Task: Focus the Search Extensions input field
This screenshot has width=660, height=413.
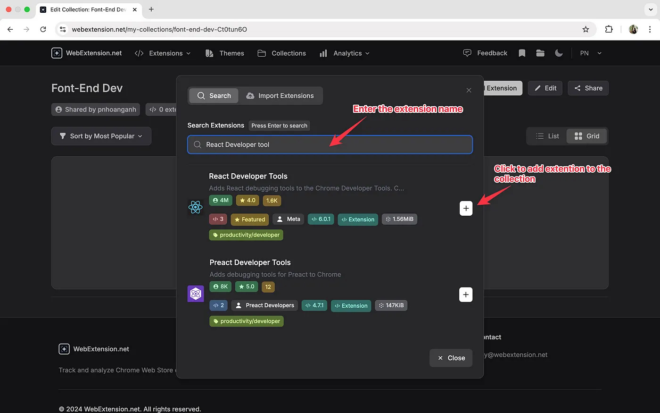Action: (x=330, y=144)
